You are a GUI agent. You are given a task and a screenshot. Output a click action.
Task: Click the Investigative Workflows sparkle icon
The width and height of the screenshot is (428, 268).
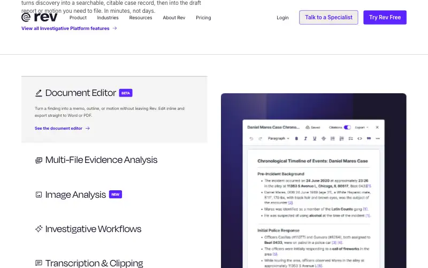click(39, 229)
